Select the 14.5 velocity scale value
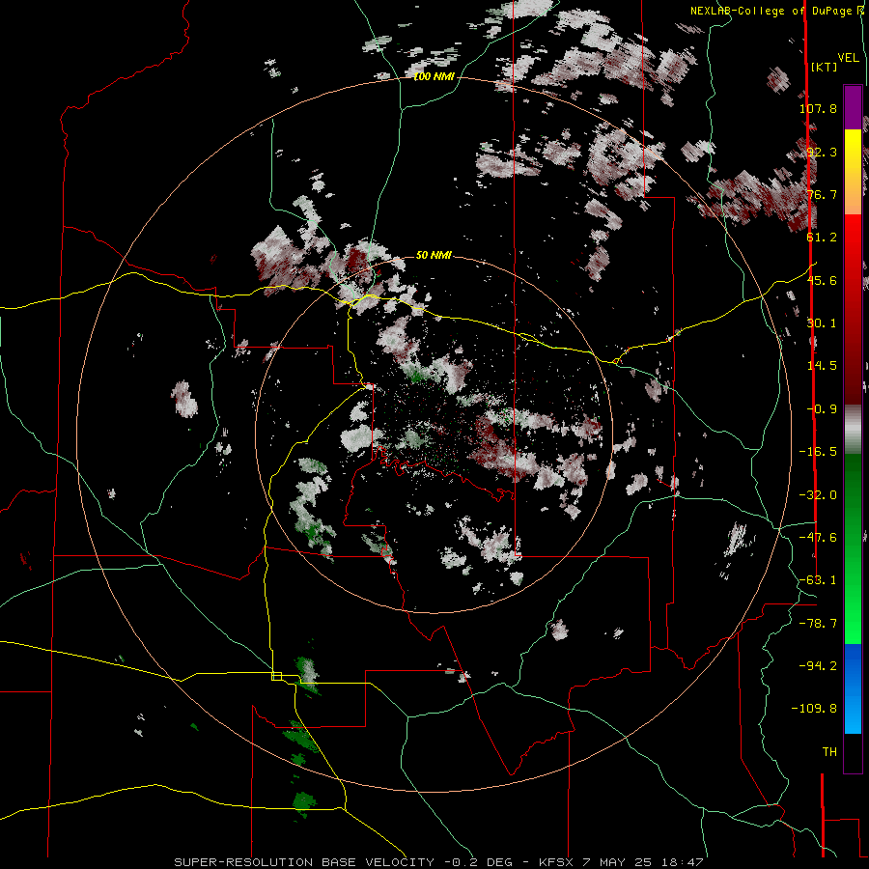 [822, 366]
